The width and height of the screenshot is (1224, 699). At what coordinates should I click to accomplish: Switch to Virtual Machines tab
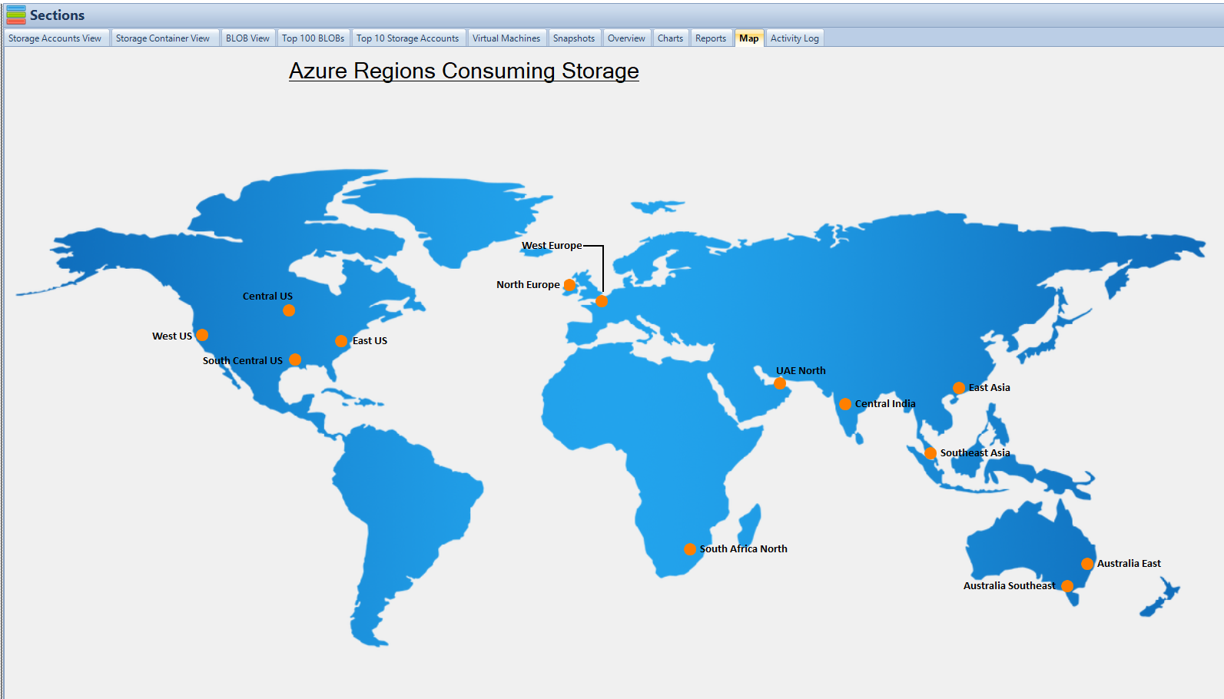click(x=506, y=38)
